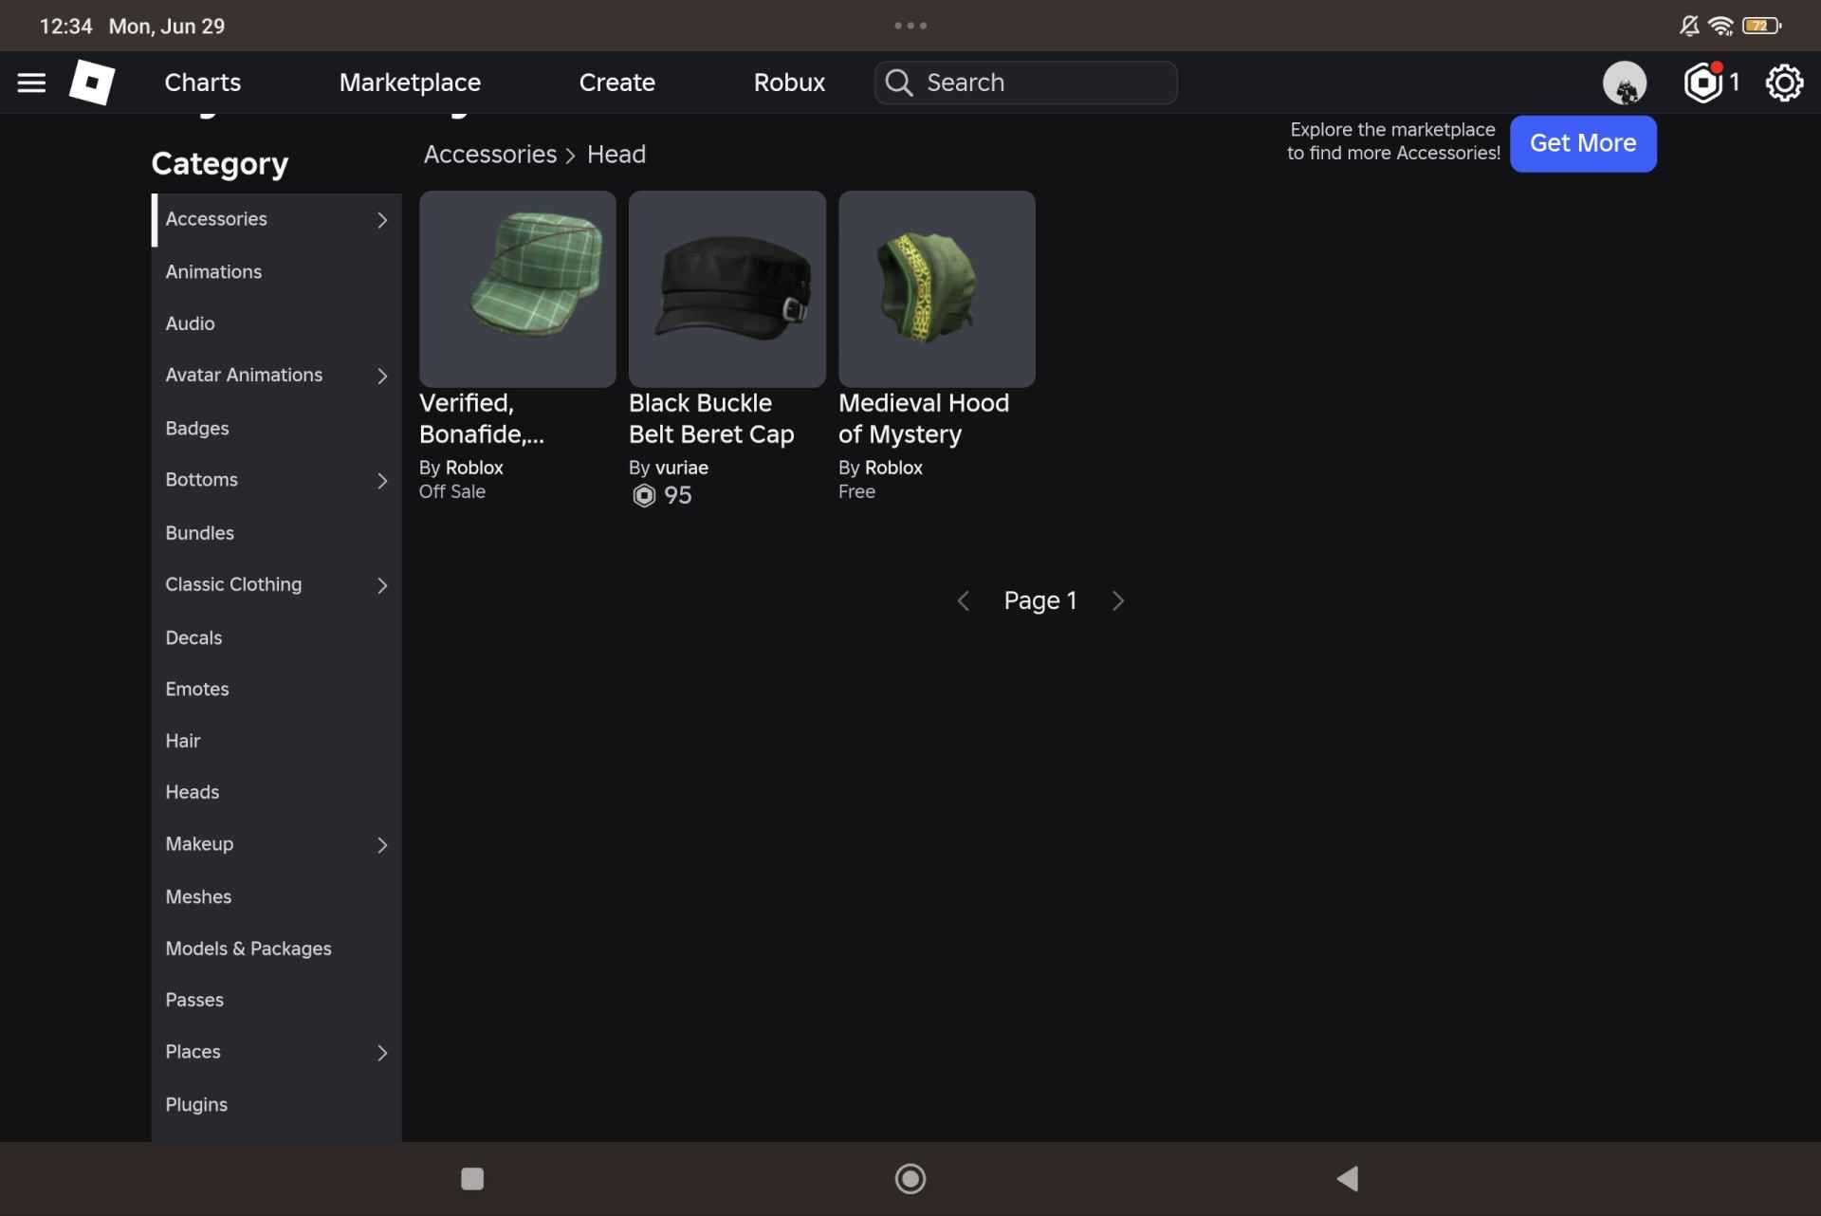Screen dimensions: 1821x1216
Task: Open the Create tab
Action: point(617,83)
